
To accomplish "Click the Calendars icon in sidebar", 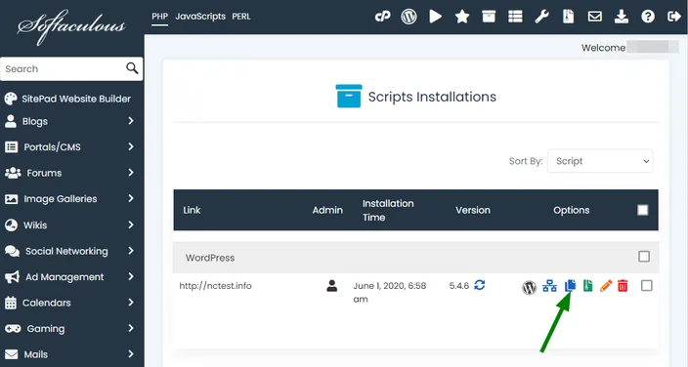I will point(11,303).
